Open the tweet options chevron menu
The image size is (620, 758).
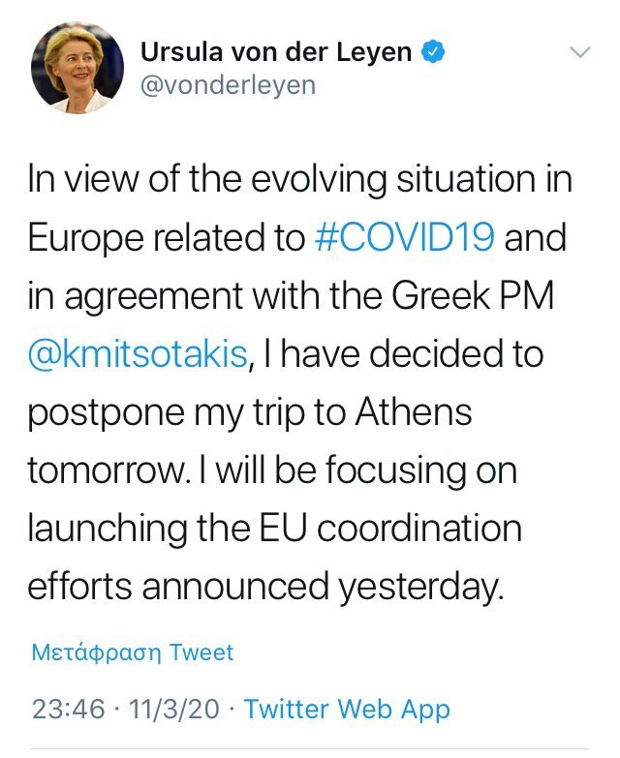coord(580,52)
